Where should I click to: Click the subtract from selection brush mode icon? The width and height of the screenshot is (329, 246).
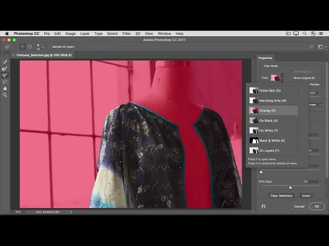pos(29,47)
